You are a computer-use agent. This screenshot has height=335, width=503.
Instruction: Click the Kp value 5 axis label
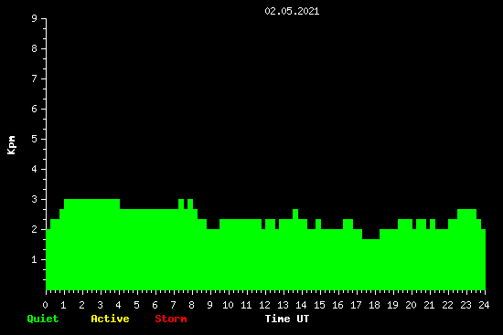(x=35, y=139)
